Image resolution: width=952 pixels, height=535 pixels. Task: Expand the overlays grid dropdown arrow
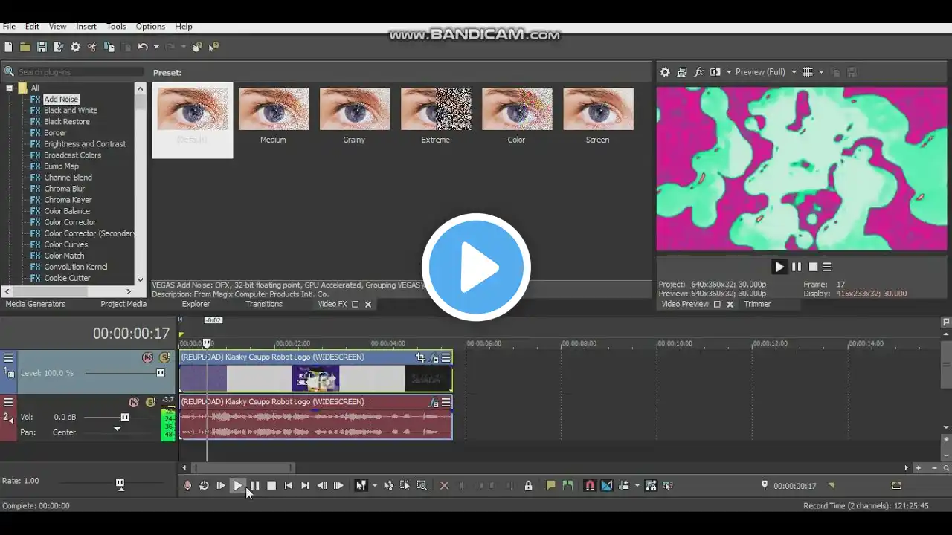[821, 72]
